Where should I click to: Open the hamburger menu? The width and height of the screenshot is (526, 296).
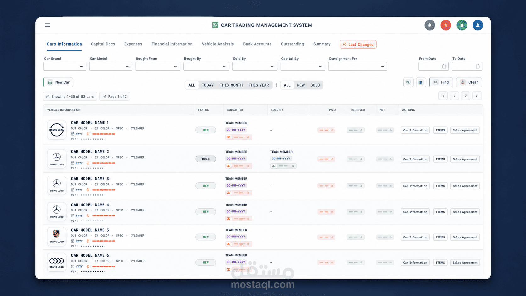tap(48, 25)
